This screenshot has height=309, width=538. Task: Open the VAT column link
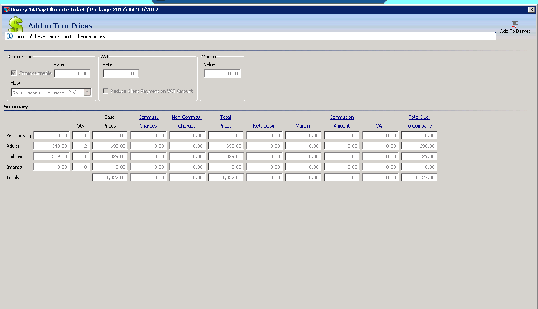tap(380, 126)
